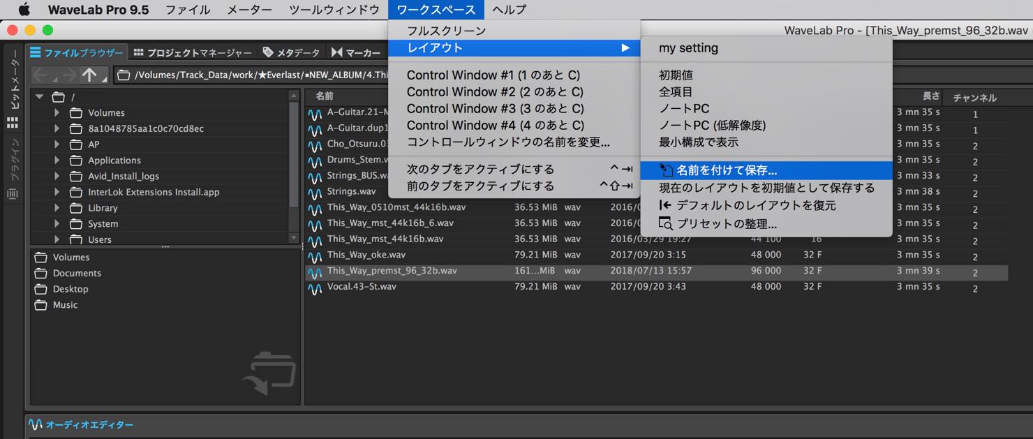Sort by 名前 column header
1033x439 pixels.
point(325,96)
